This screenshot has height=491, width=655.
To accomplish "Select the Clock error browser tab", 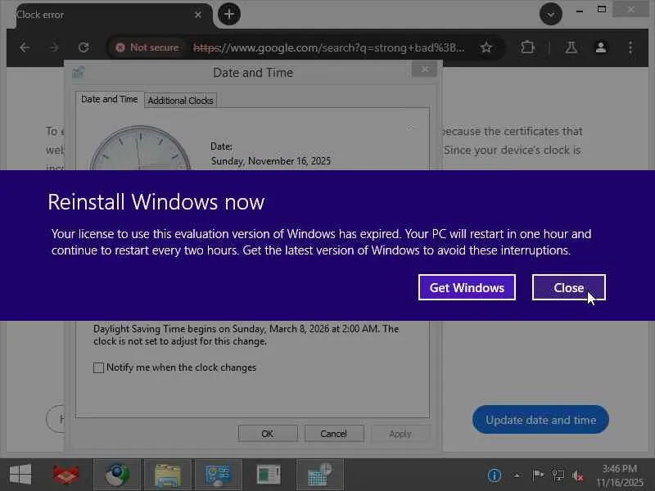I will click(x=109, y=15).
